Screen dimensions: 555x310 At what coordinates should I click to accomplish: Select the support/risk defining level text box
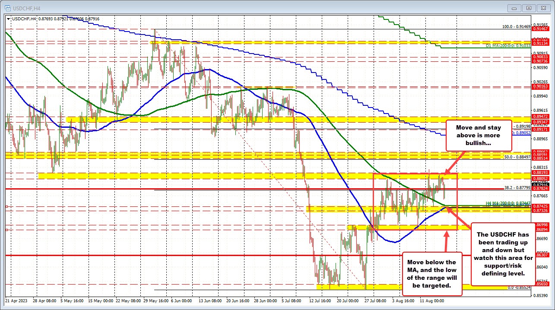[x=504, y=255]
